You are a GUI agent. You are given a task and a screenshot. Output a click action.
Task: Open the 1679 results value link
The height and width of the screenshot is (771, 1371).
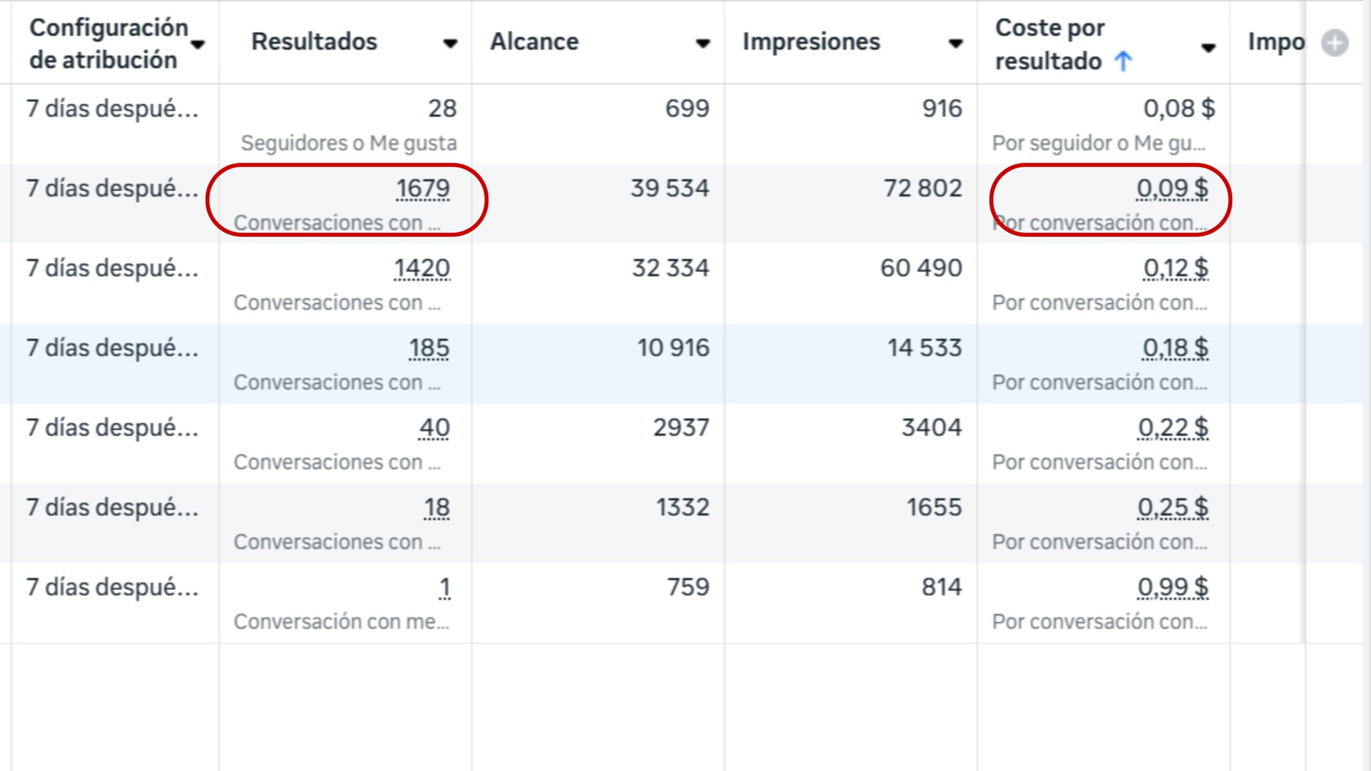click(x=423, y=189)
